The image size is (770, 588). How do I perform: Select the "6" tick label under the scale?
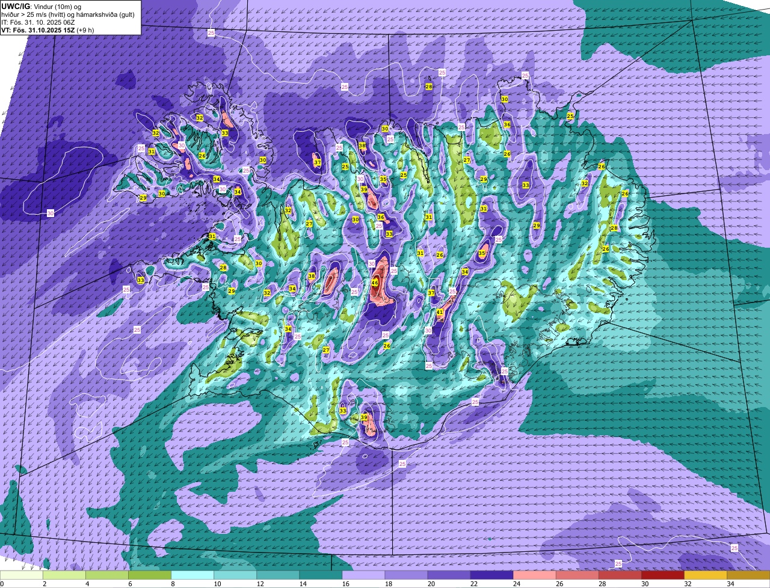[x=129, y=584]
